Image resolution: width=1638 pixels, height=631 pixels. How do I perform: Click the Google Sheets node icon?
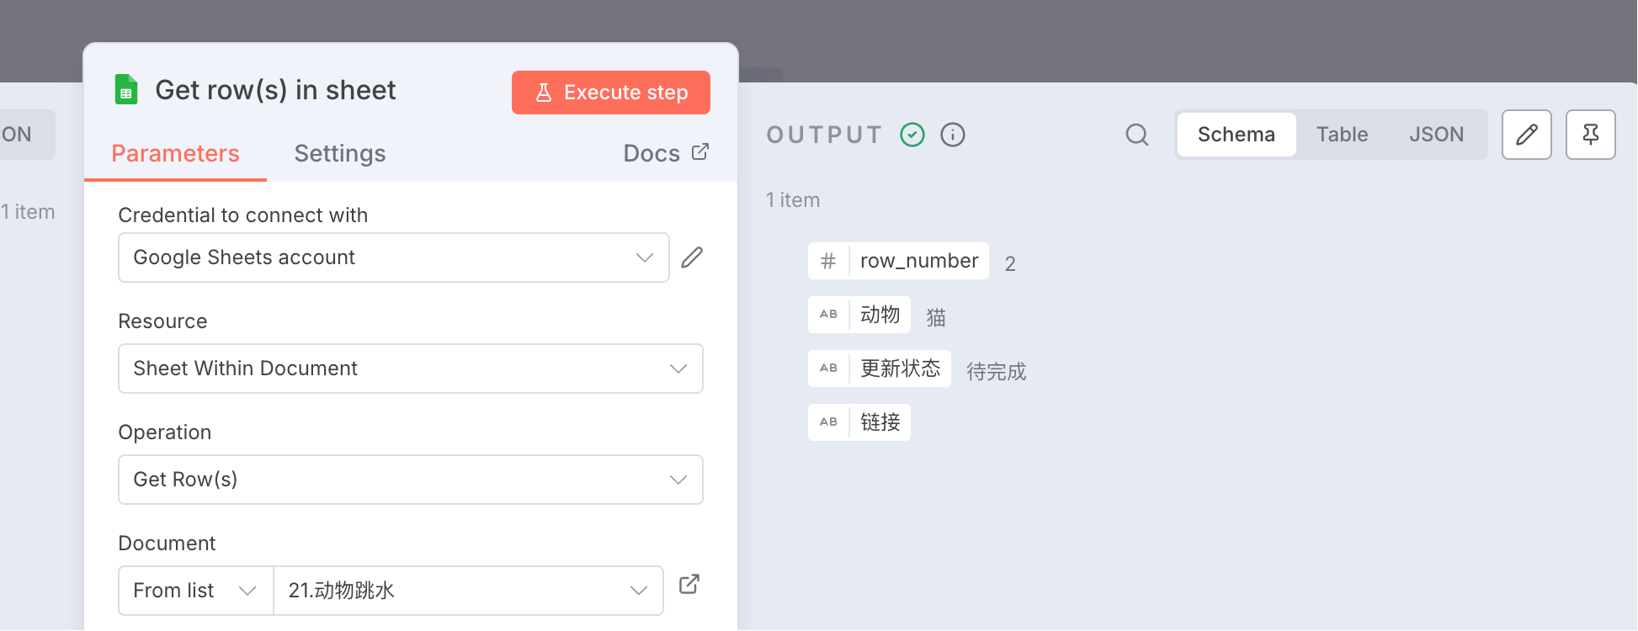click(x=125, y=90)
